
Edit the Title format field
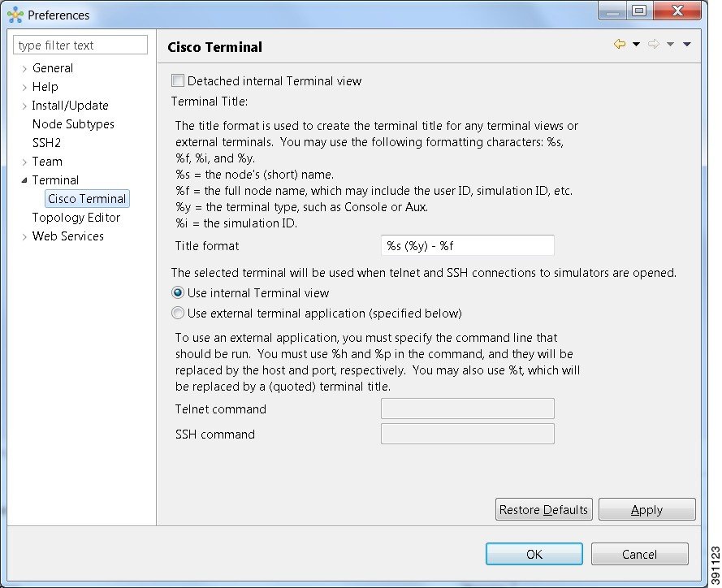tap(467, 245)
